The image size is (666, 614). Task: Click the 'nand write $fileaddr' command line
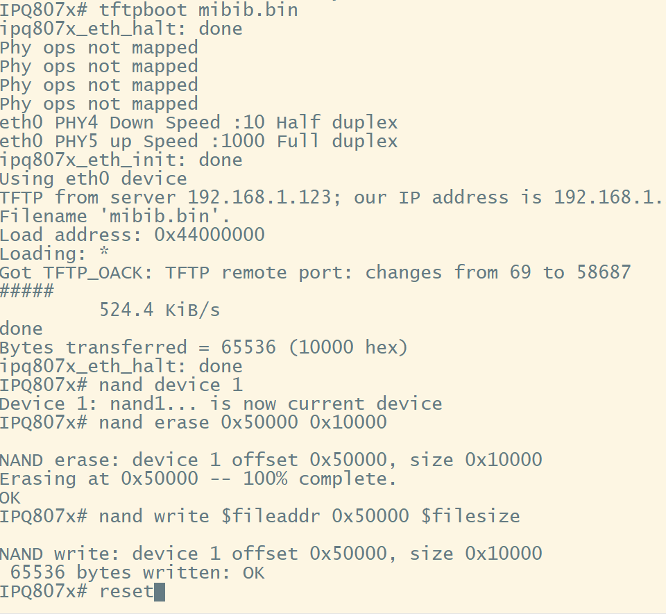pos(260,516)
